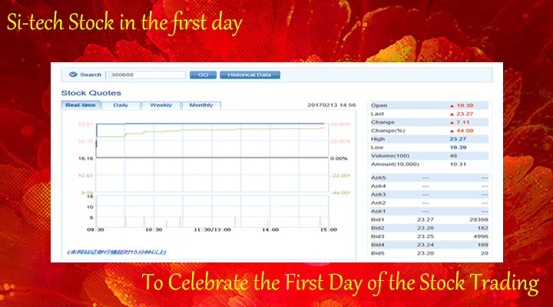Click the Ask5 row label
Screen dimensions: 553x307
[378, 177]
